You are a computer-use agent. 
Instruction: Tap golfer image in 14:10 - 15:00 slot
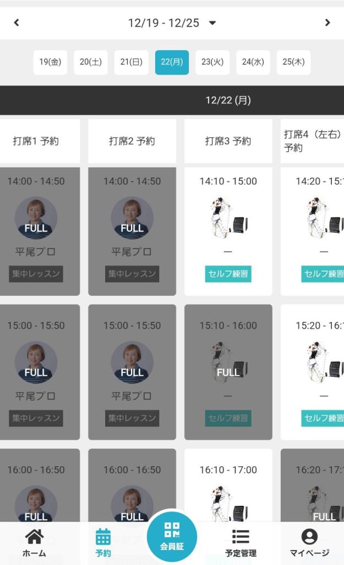coord(228,217)
